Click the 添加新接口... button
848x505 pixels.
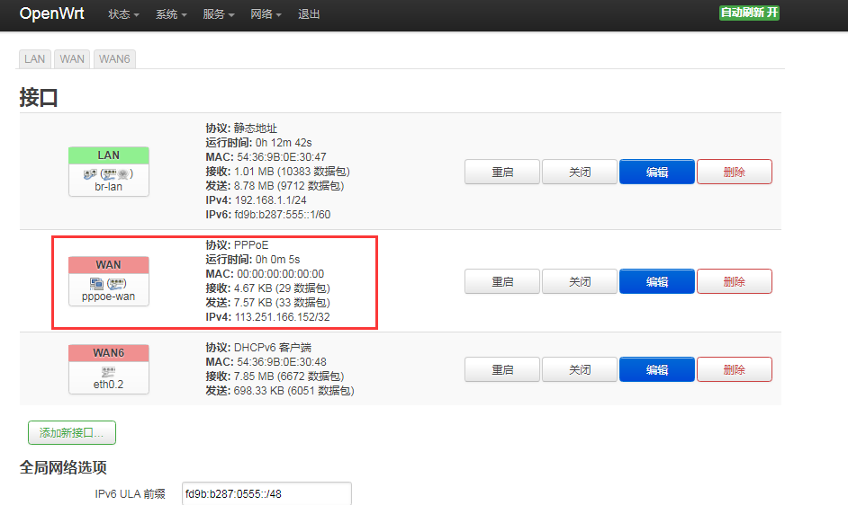(72, 432)
